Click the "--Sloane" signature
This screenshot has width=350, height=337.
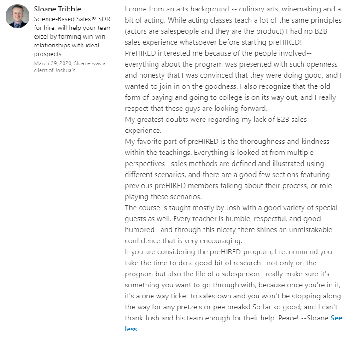click(314, 318)
